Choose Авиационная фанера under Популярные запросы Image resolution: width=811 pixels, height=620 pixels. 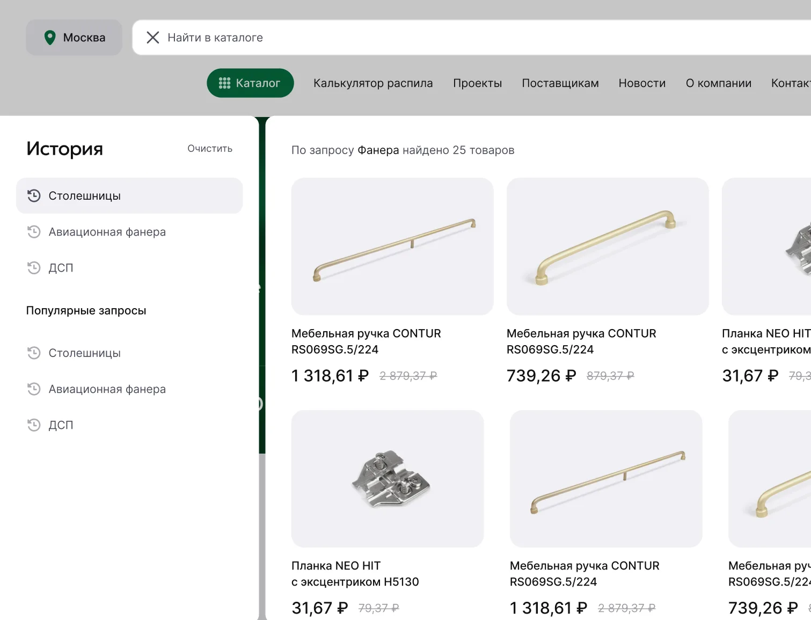107,389
